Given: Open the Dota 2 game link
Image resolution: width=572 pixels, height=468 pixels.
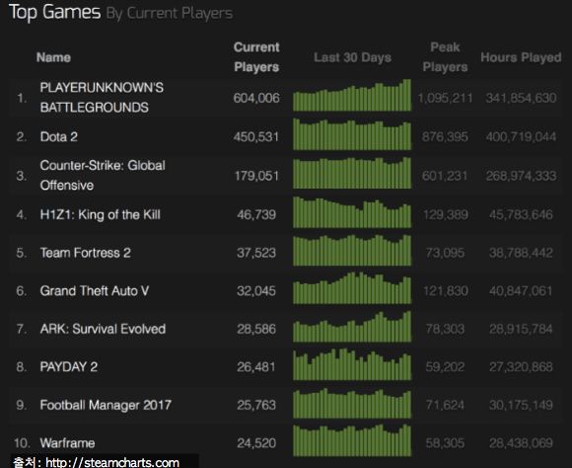Looking at the screenshot, I should click(59, 137).
